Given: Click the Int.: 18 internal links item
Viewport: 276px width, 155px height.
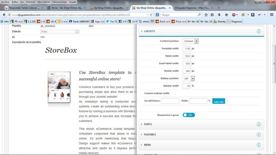Looking at the screenshot, I should 193,22.
